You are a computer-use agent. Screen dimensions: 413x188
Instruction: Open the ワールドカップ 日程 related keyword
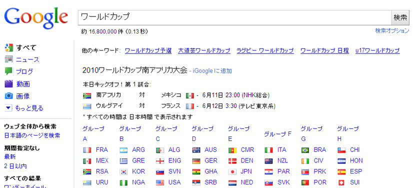tap(324, 50)
